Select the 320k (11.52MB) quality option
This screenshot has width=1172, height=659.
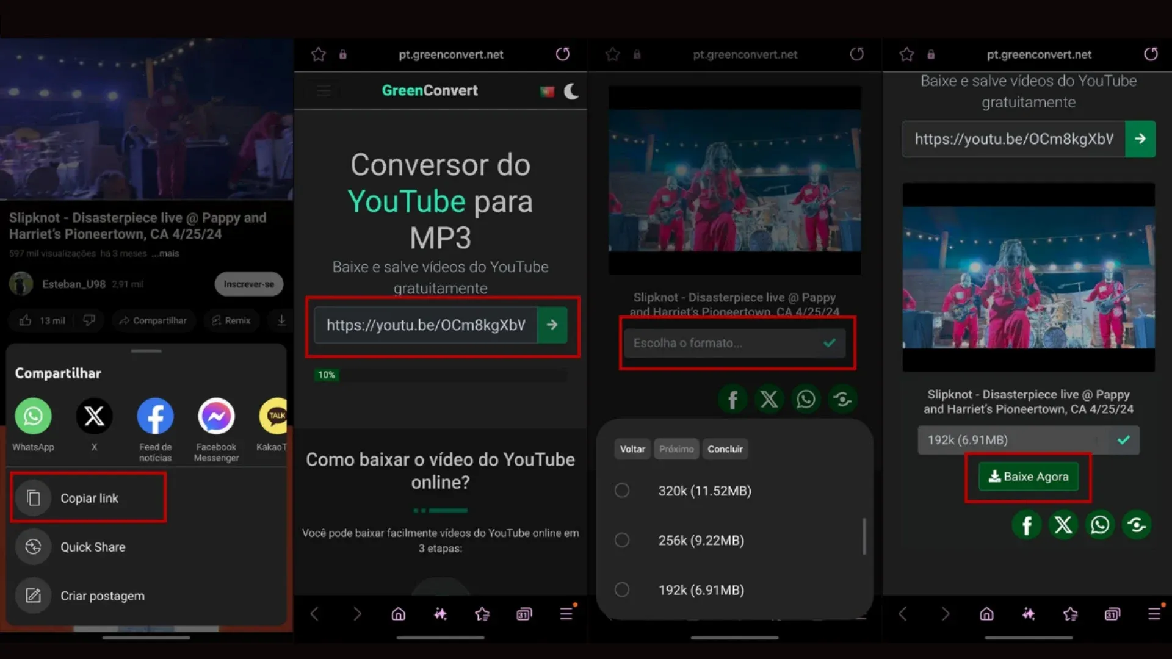[x=622, y=490]
